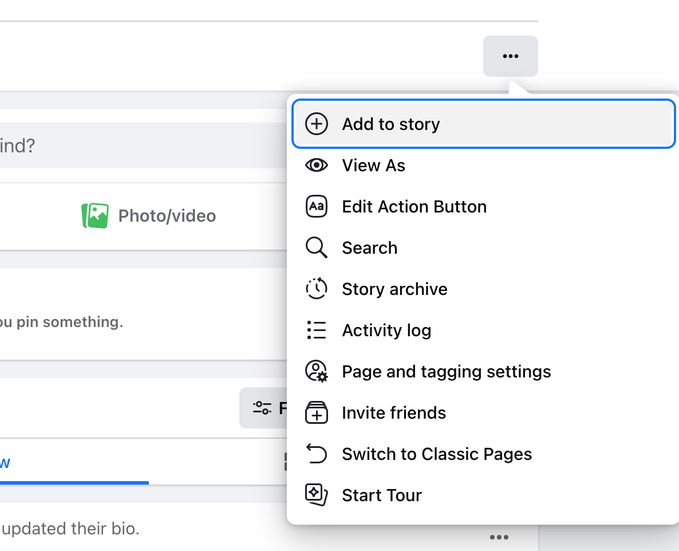Click the Invite friends icon
This screenshot has height=551, width=679.
point(317,413)
